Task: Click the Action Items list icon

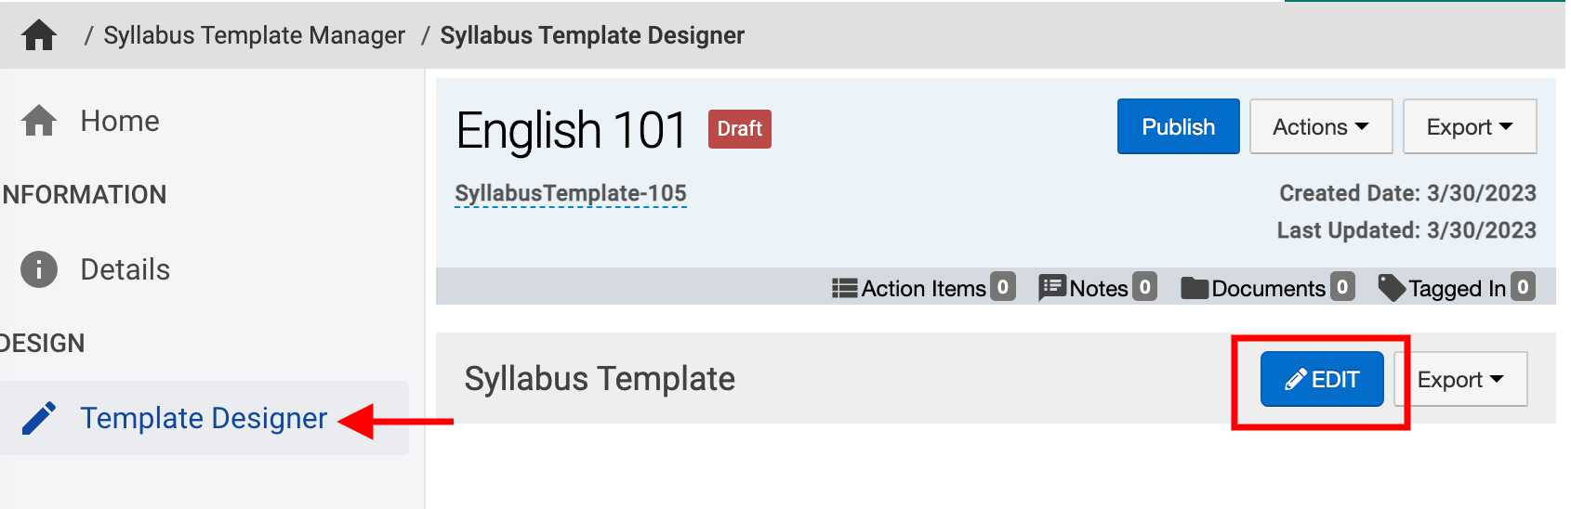Action: [844, 288]
